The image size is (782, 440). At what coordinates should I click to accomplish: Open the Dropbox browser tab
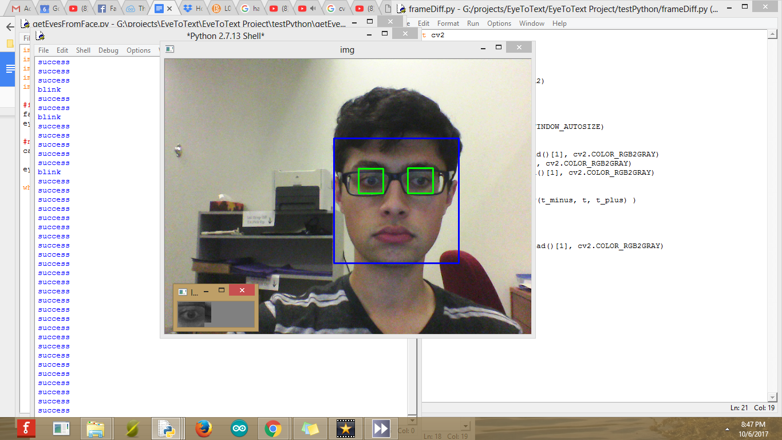point(192,9)
